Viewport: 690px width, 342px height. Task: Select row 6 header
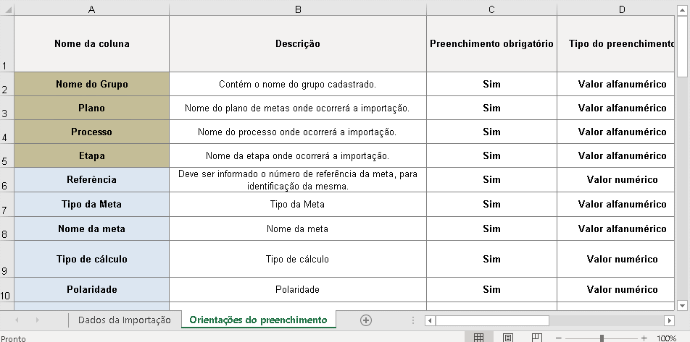coord(7,179)
